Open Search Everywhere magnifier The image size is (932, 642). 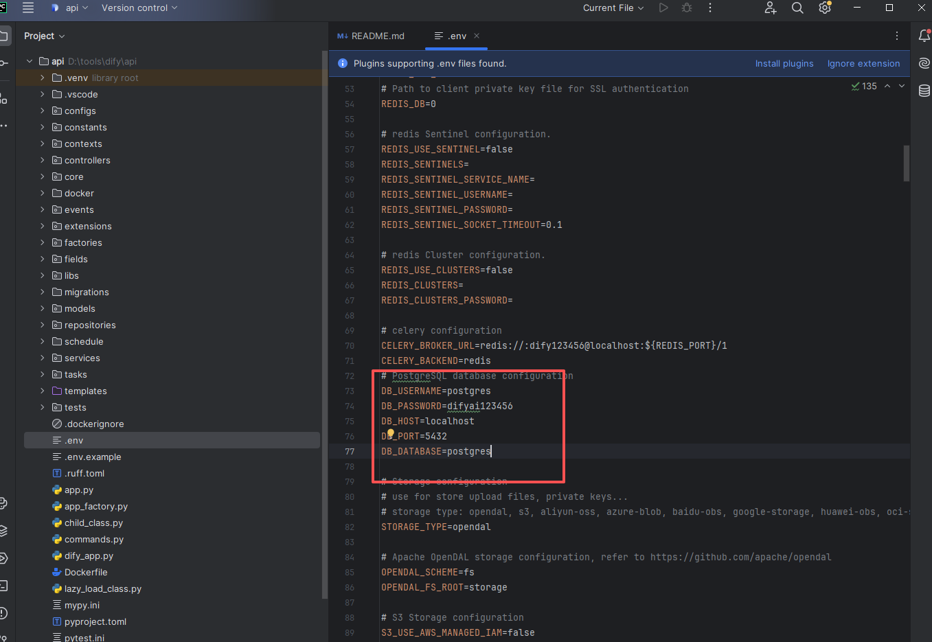(x=797, y=8)
